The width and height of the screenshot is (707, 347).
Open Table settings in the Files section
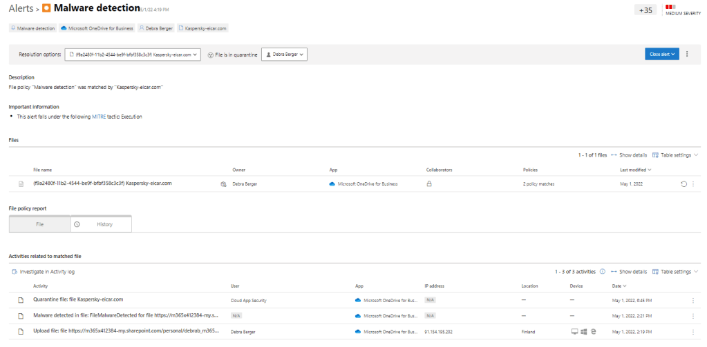(675, 155)
